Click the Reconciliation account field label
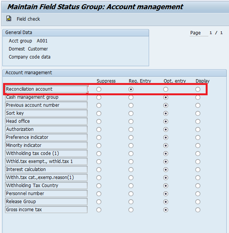 click(x=46, y=89)
